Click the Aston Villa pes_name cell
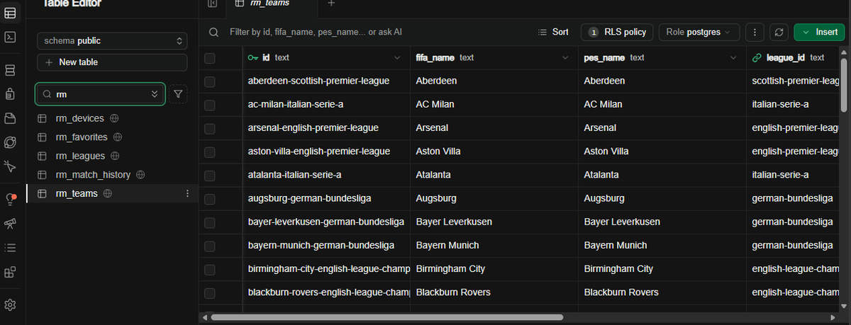851x325 pixels. (662, 152)
